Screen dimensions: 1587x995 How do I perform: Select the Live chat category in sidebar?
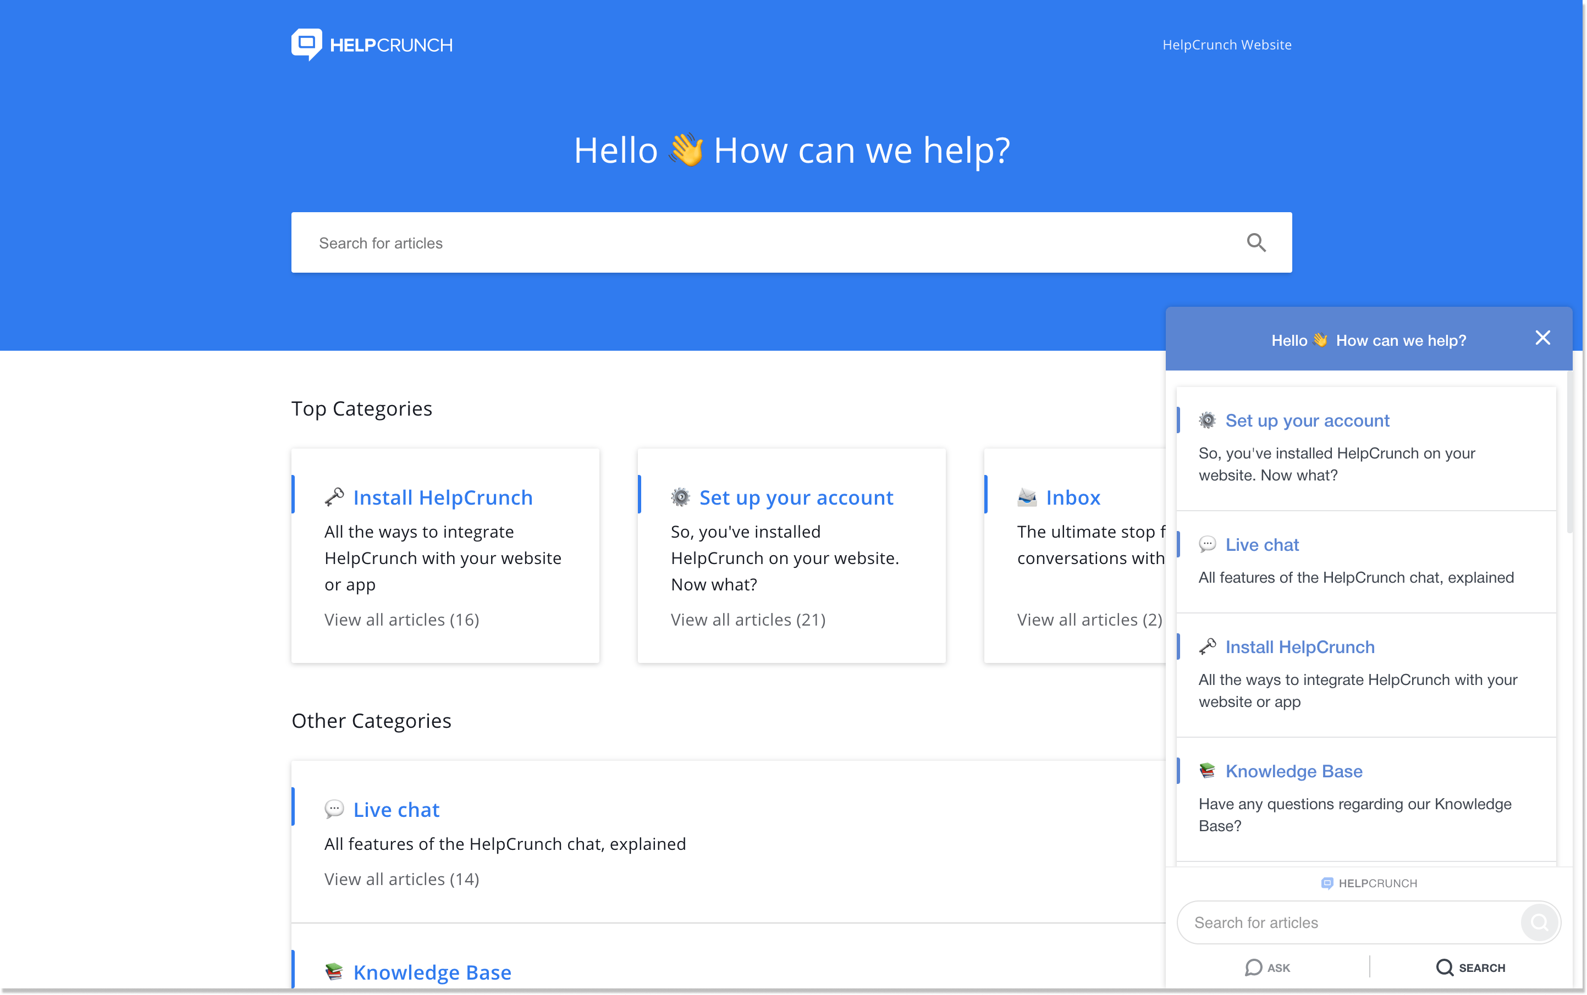[1261, 543]
